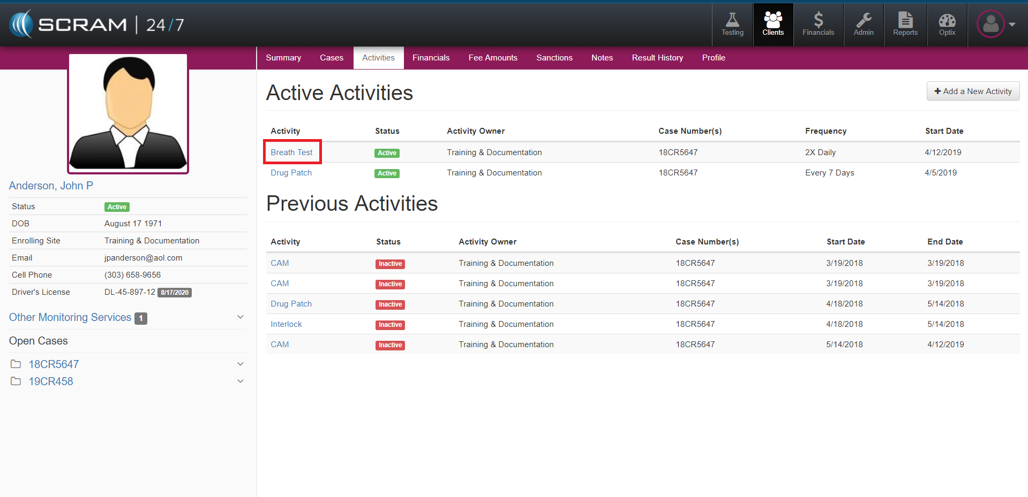
Task: Open the Interlock previous activity link
Action: tap(286, 324)
